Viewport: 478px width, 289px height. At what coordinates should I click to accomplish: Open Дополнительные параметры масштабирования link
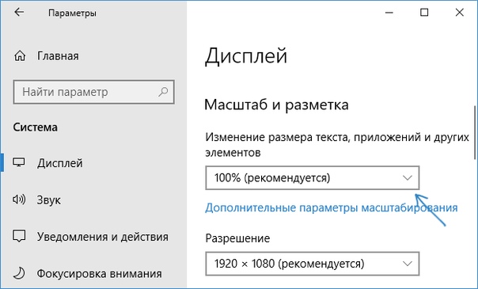332,208
